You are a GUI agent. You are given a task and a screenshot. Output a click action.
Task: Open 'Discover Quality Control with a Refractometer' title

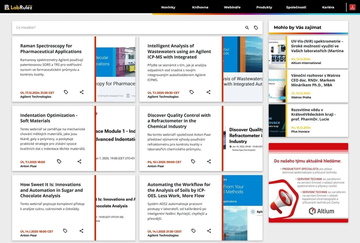[179, 121]
